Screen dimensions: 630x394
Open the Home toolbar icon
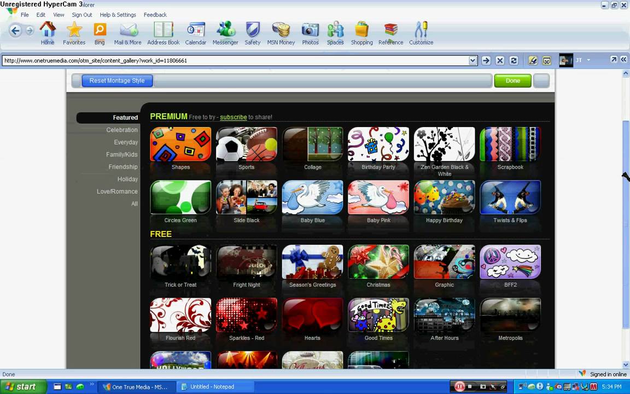[48, 33]
